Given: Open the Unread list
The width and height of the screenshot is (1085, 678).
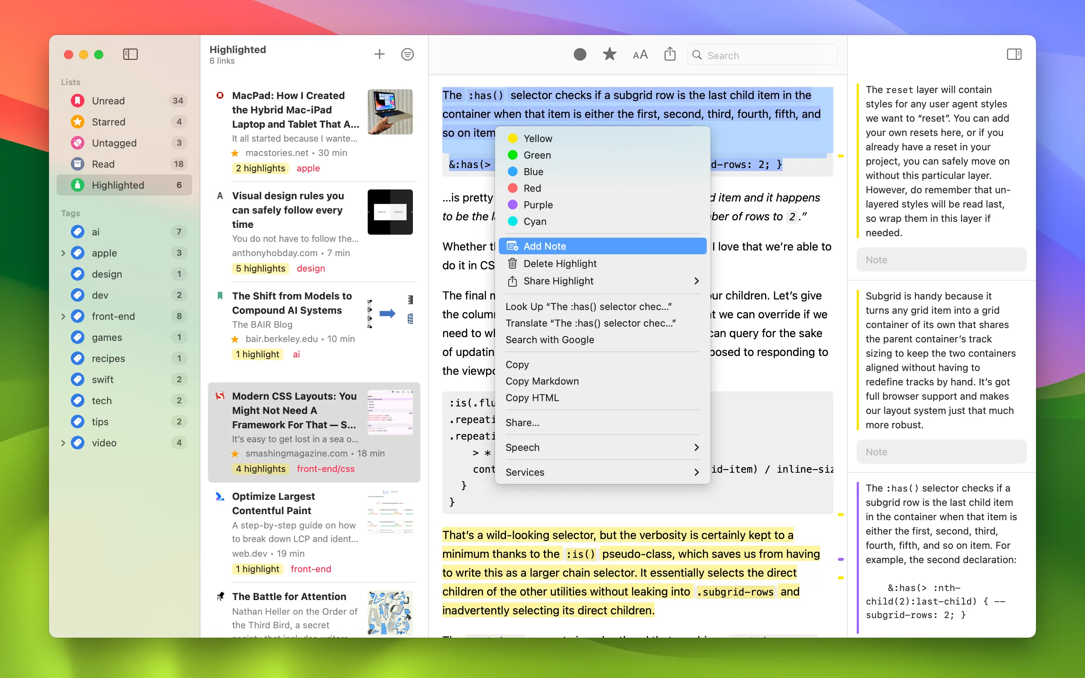Looking at the screenshot, I should click(108, 101).
